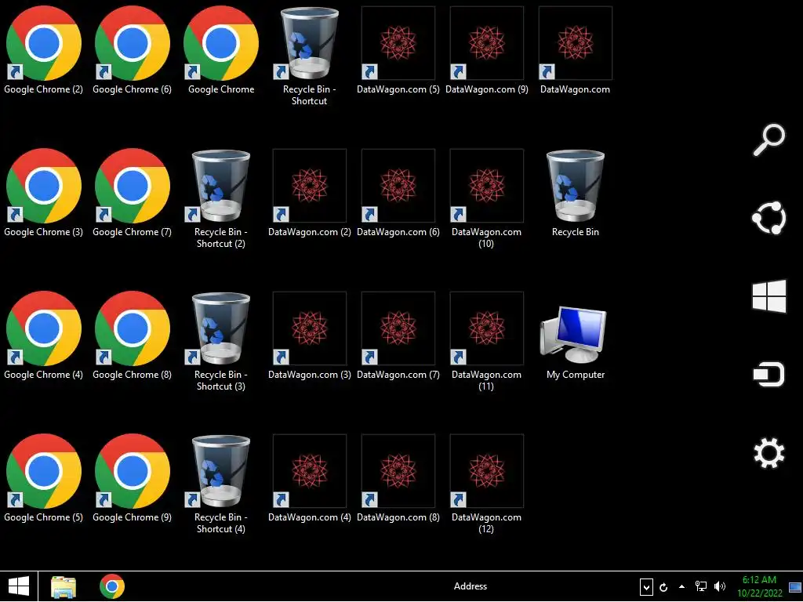The width and height of the screenshot is (803, 602).
Task: Expand the Address bar dropdown arrow
Action: [x=646, y=587]
